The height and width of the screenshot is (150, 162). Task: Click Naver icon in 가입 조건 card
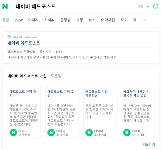coord(51,132)
